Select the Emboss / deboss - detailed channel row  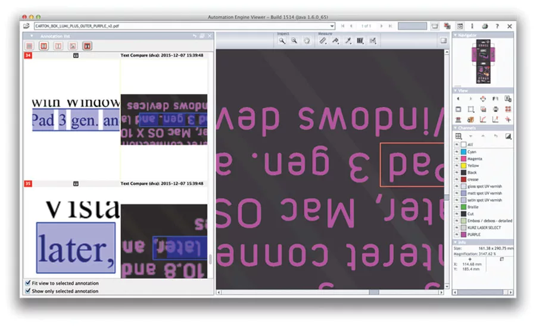[x=484, y=221]
